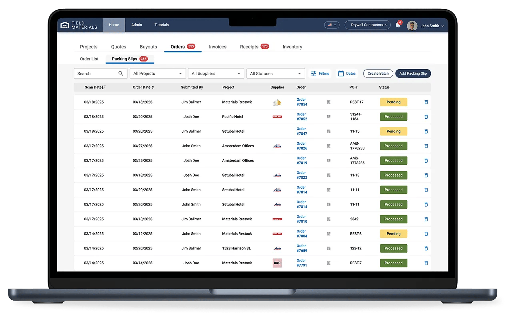The width and height of the screenshot is (506, 315).
Task: Open the language flag dropdown
Action: coord(332,25)
